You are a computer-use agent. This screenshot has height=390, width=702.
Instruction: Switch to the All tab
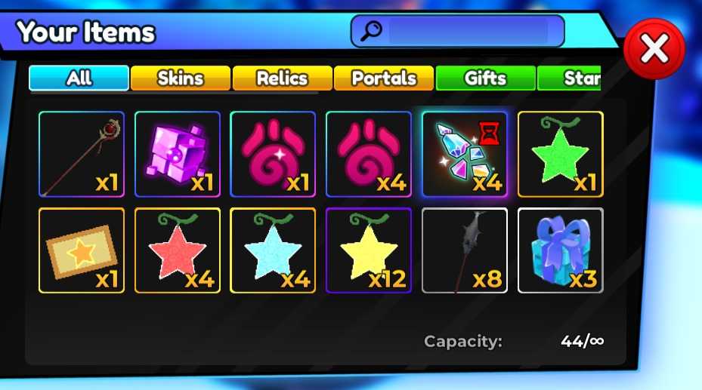[x=79, y=78]
